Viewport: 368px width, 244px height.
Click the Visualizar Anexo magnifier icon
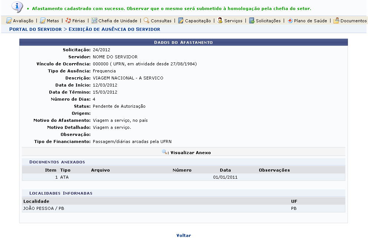[164, 152]
